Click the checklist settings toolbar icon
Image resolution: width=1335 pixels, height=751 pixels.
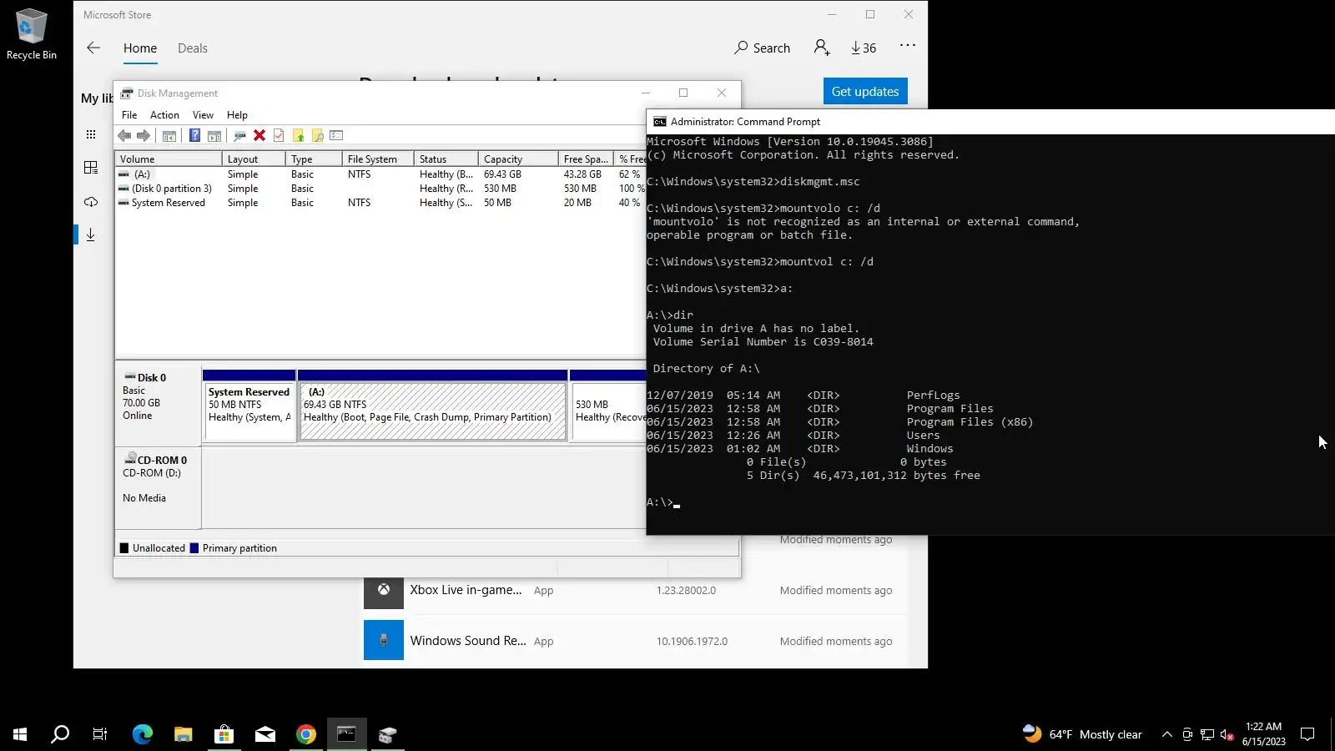point(336,135)
